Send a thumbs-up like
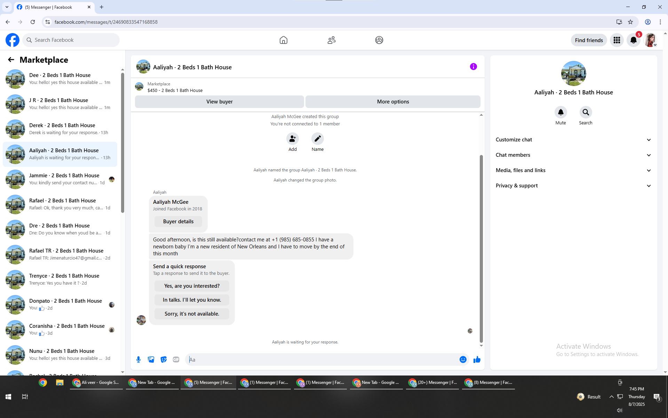Image resolution: width=668 pixels, height=418 pixels. [x=477, y=359]
